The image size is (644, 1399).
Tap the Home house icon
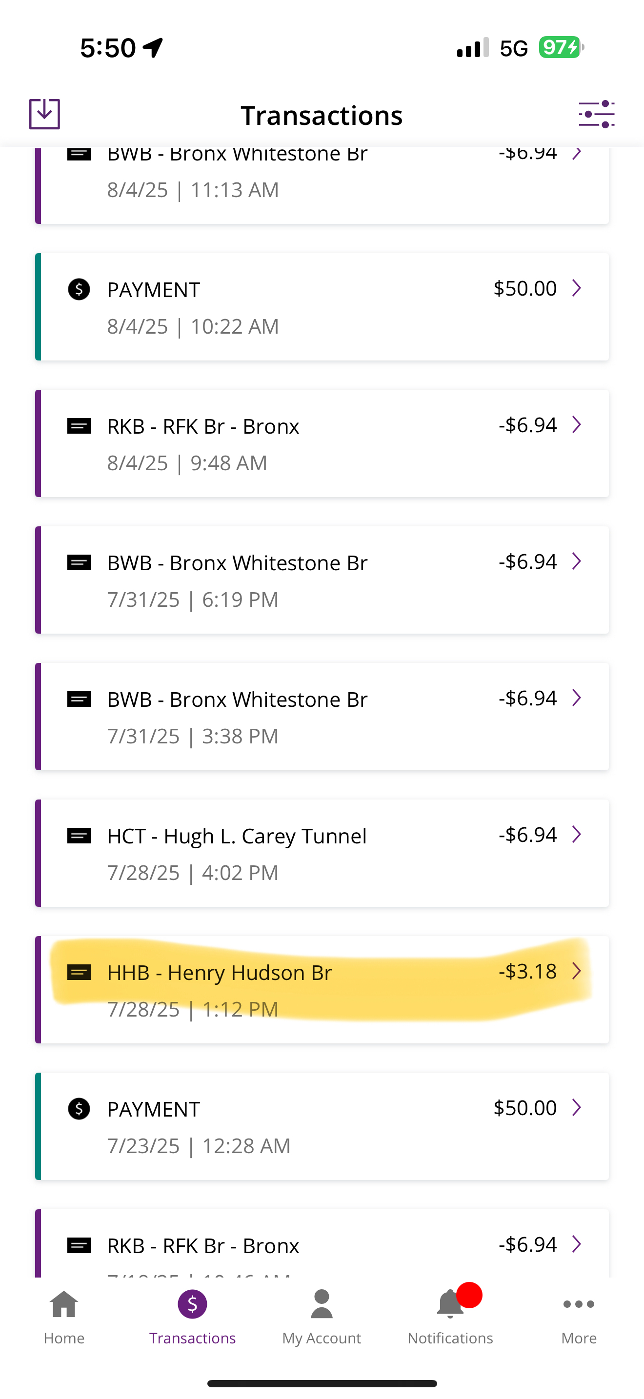[x=64, y=1304]
